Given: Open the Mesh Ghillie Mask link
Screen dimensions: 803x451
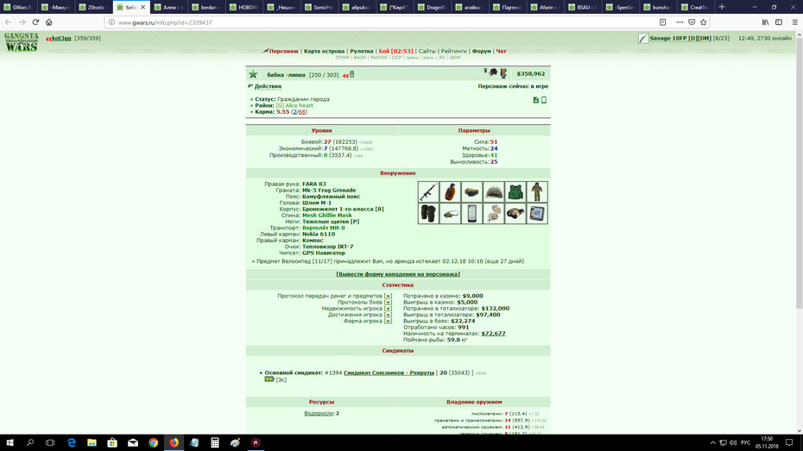Looking at the screenshot, I should 326,216.
